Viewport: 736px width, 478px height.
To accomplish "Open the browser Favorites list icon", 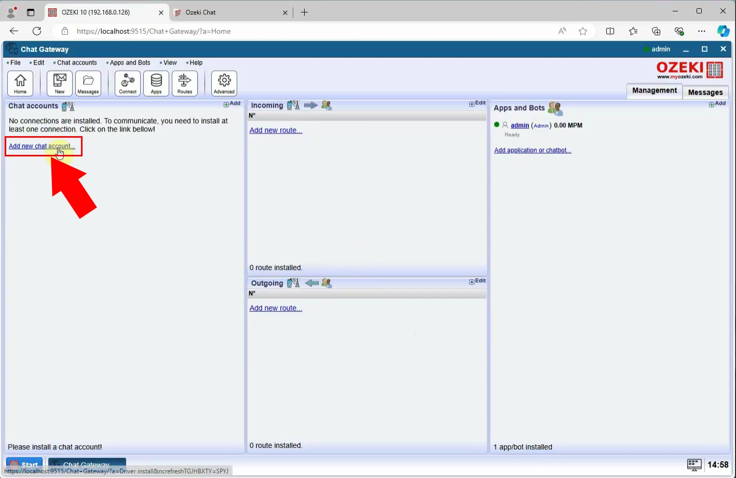I will [x=633, y=31].
